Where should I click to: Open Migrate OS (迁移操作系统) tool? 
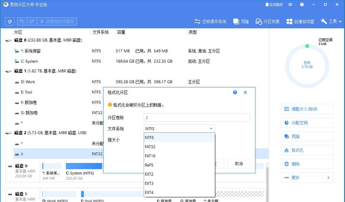210,21
